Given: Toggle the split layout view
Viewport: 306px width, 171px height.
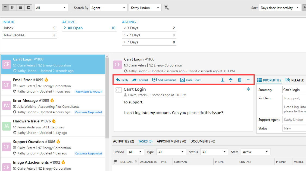Looking at the screenshot, I should click(28, 8).
